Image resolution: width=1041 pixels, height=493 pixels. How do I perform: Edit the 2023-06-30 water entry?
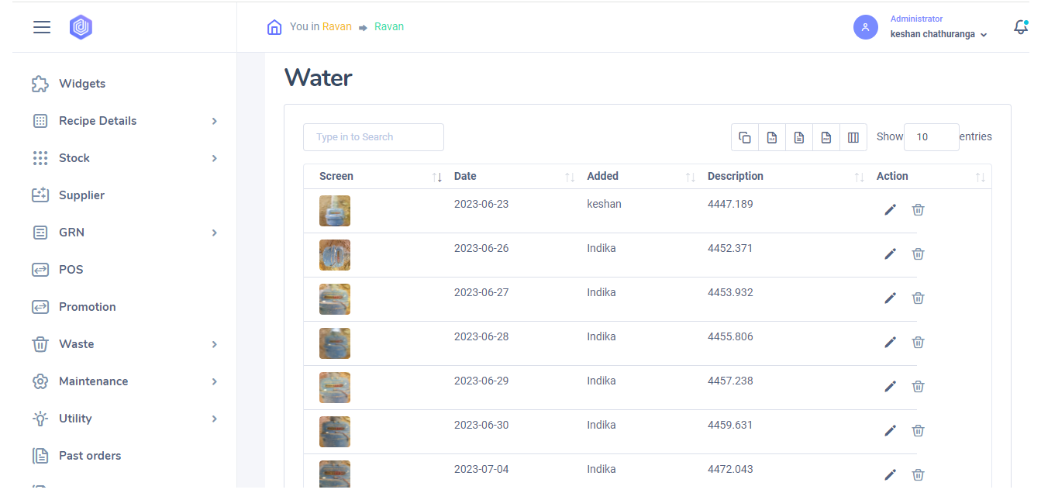[x=890, y=431]
